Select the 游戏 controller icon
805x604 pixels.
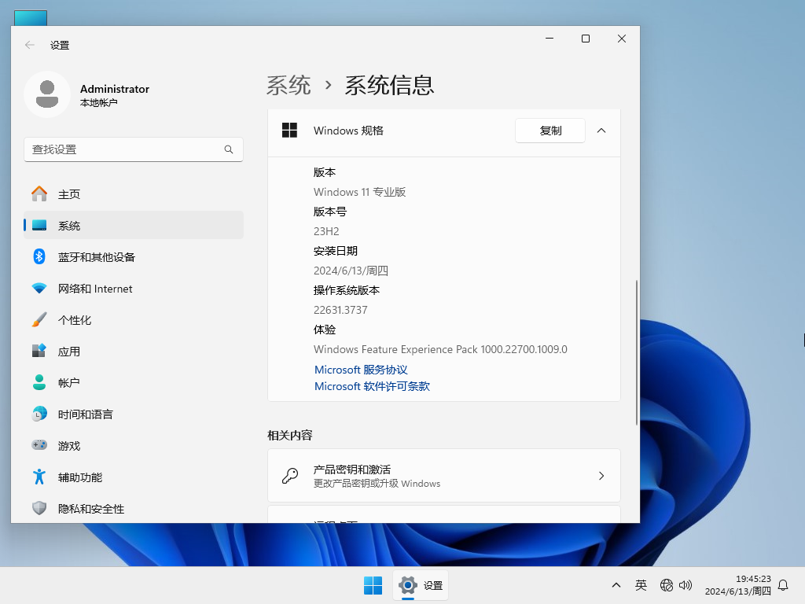(x=39, y=445)
